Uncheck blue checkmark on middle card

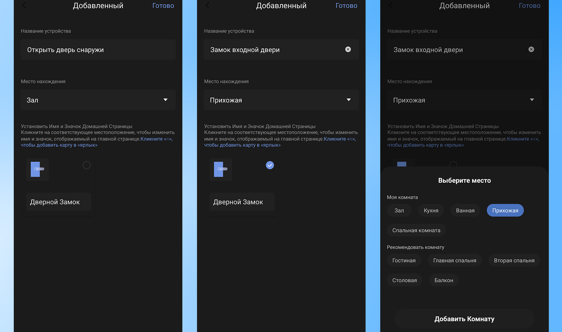[x=270, y=165]
